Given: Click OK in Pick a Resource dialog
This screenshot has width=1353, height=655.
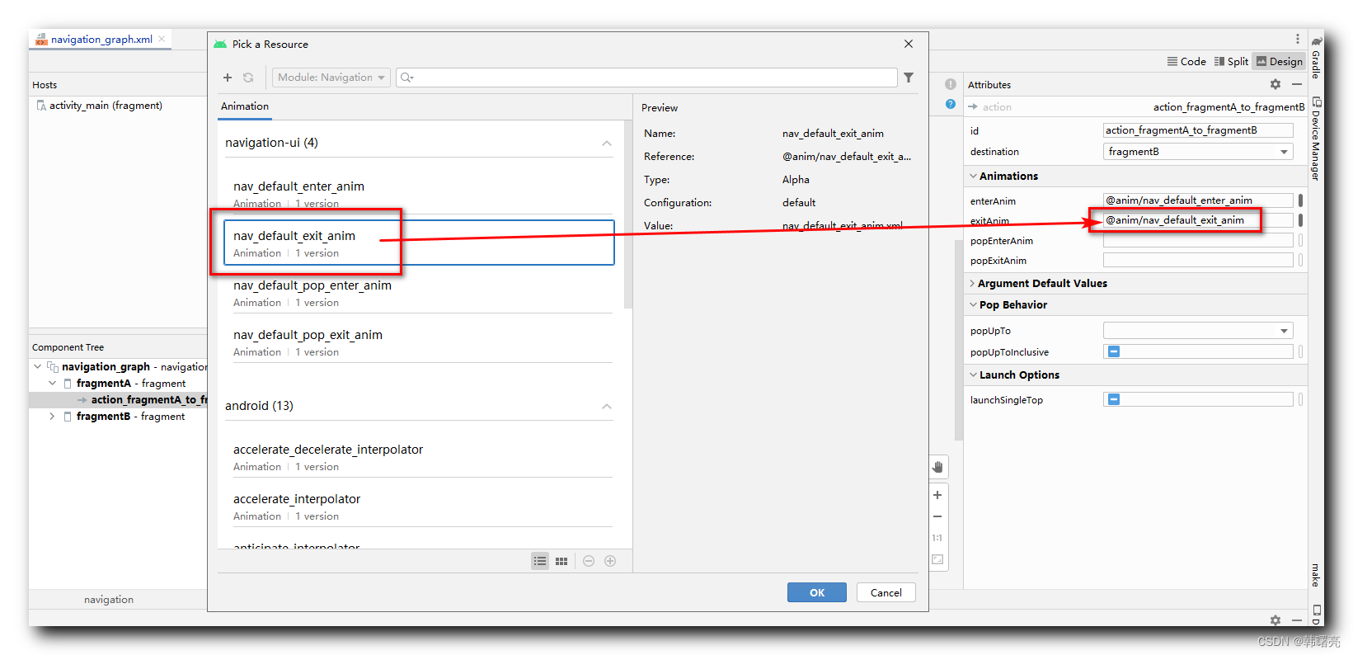Looking at the screenshot, I should coord(817,592).
